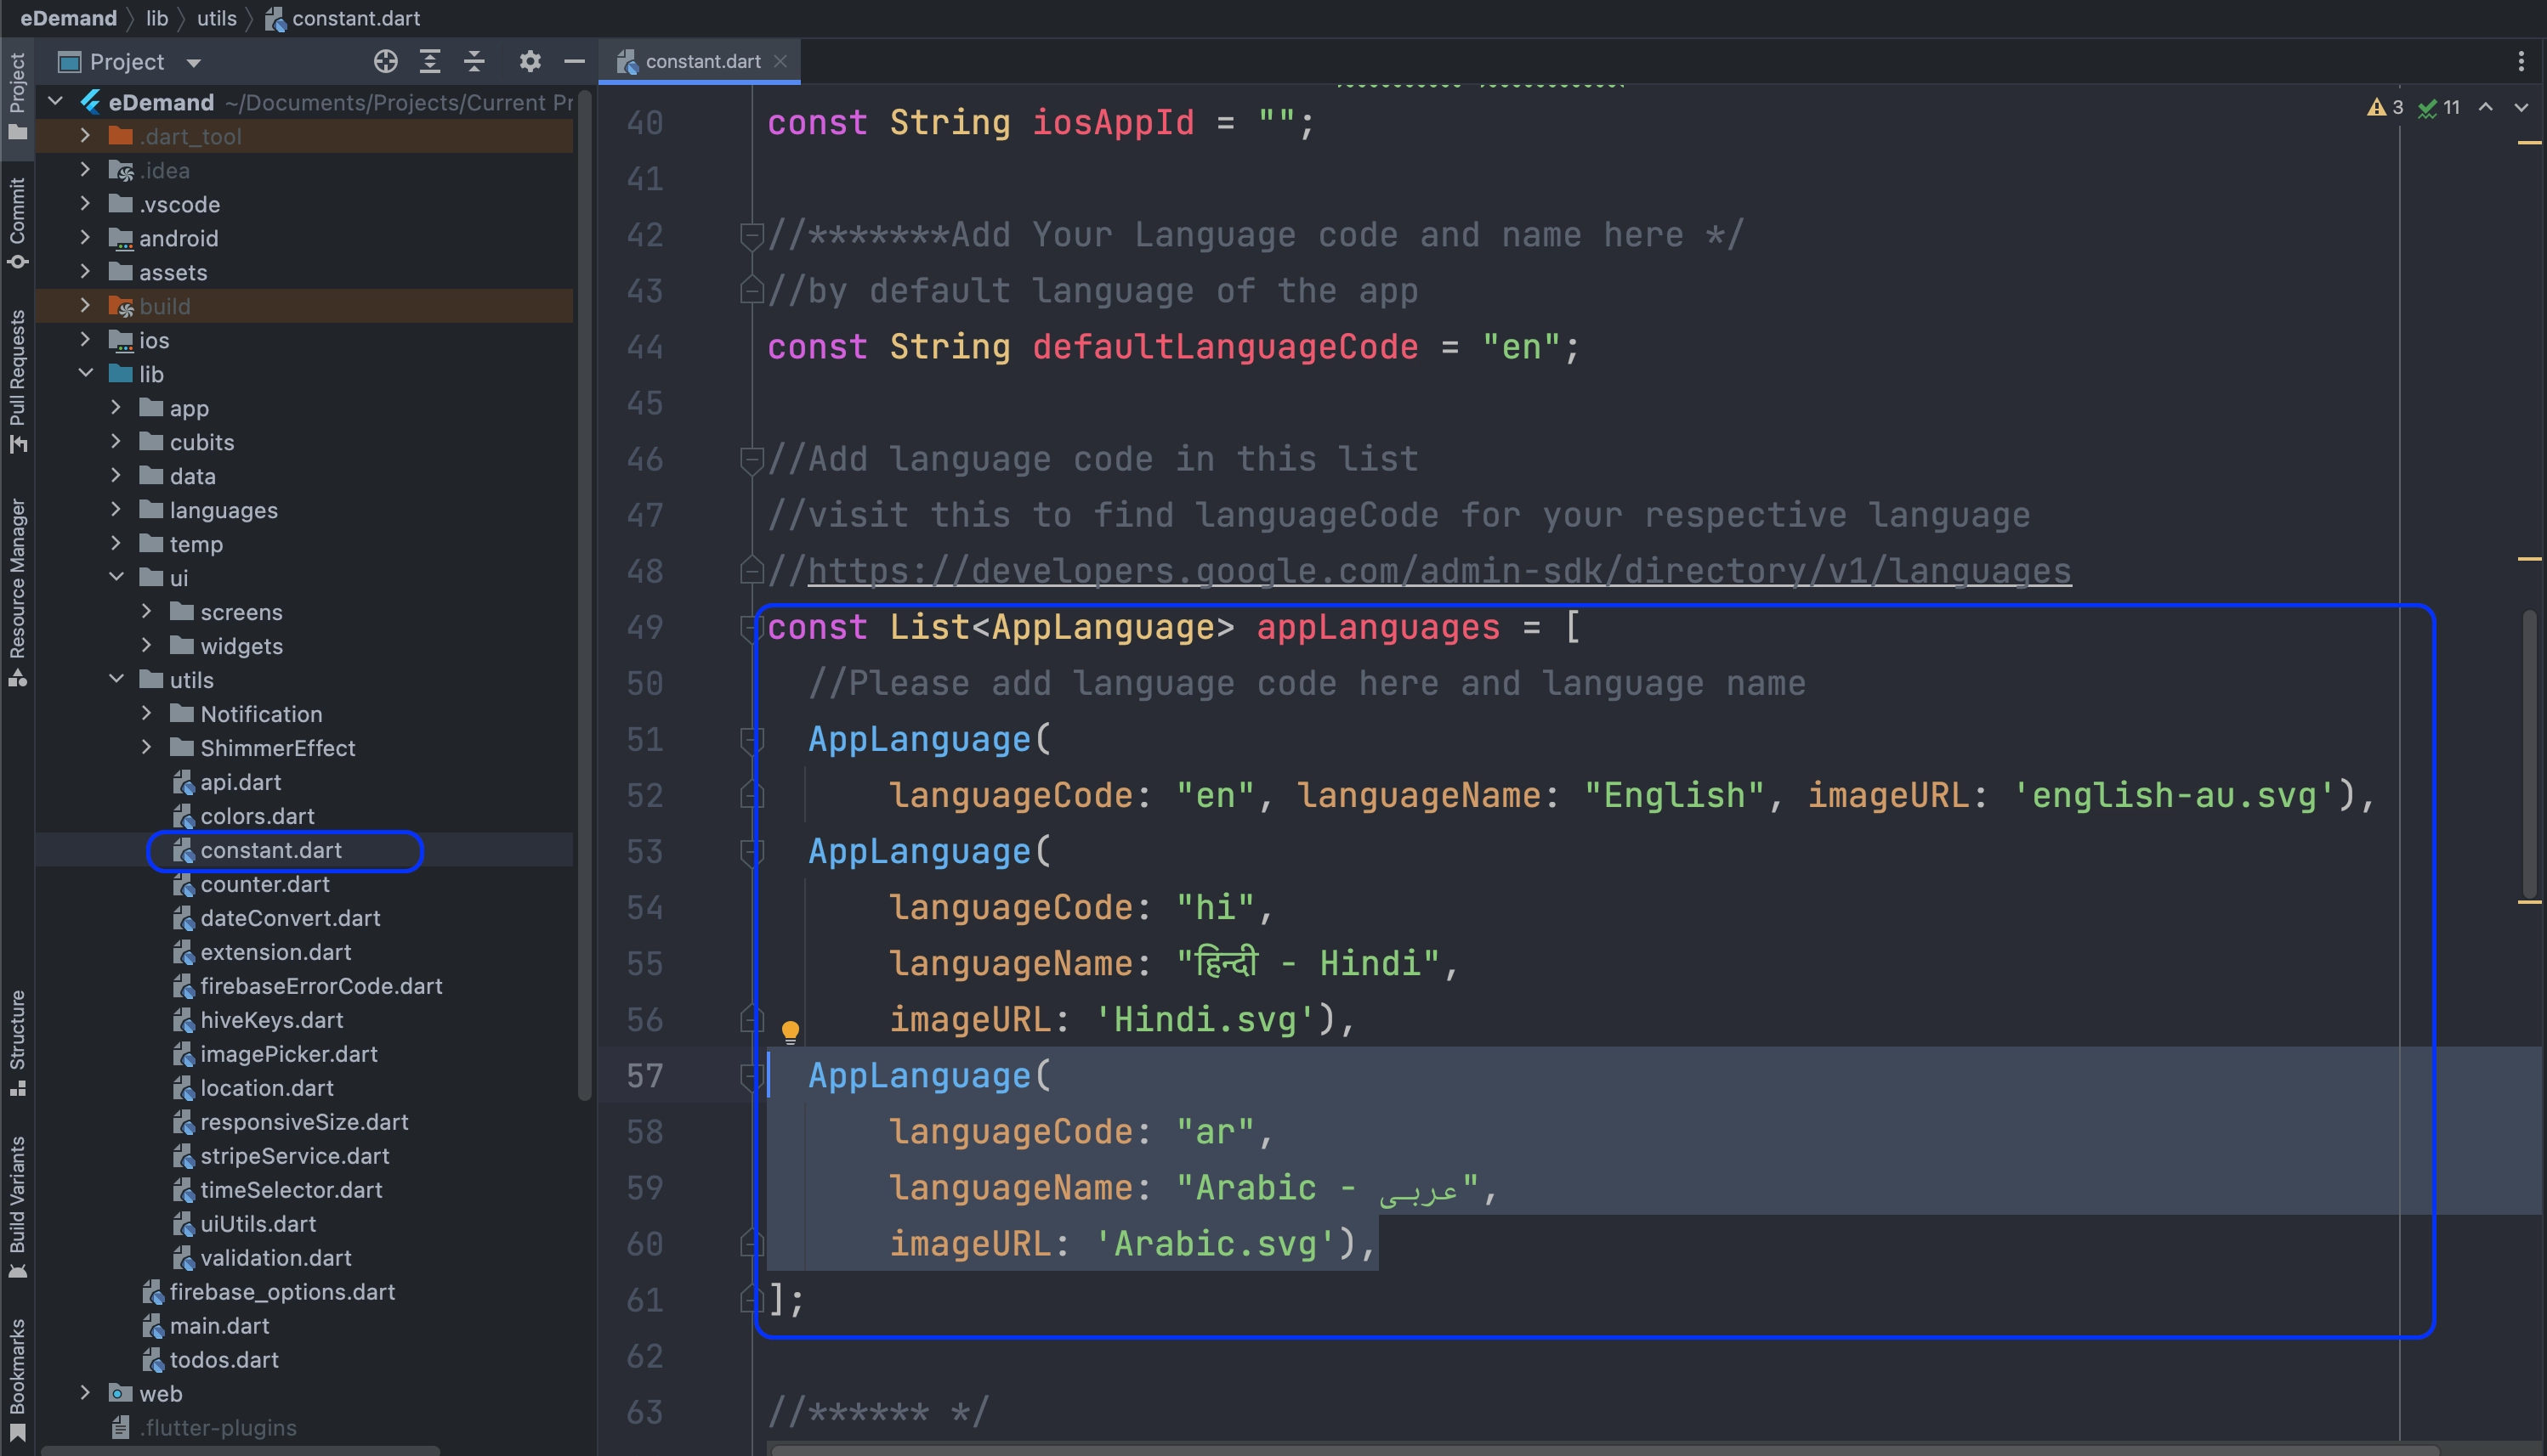Click line number 44 in the gutter
Image resolution: width=2547 pixels, height=1456 pixels.
644,348
